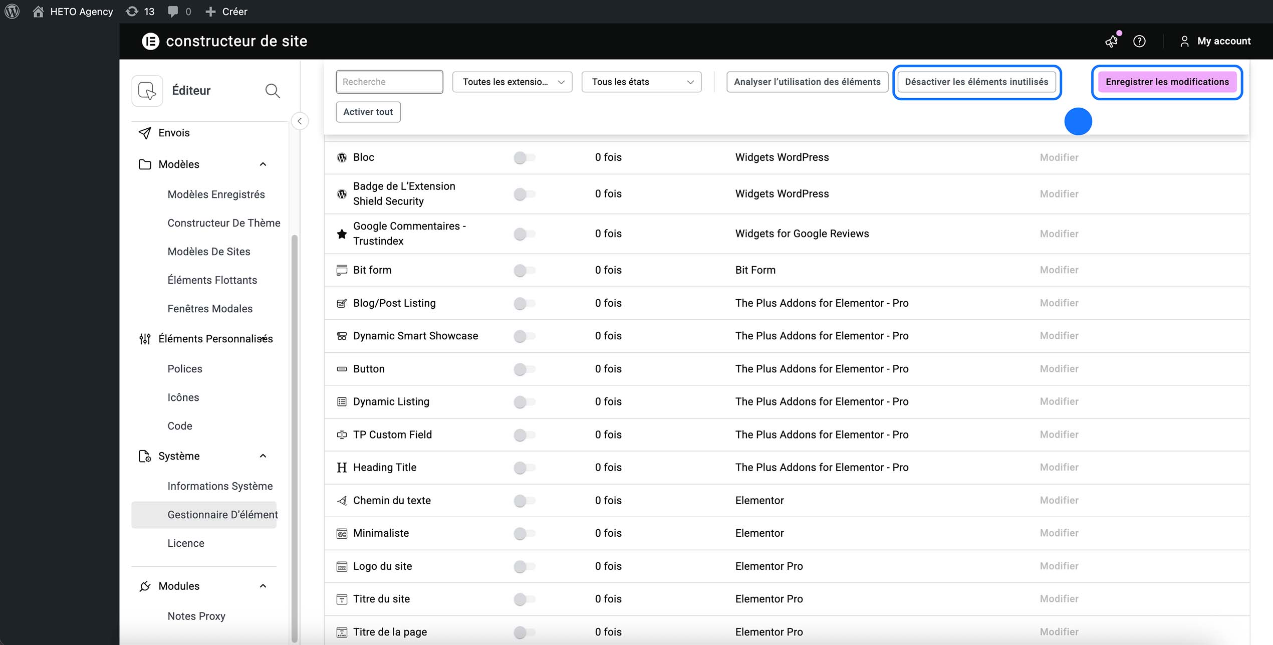Image resolution: width=1273 pixels, height=645 pixels.
Task: Open the Toutes les extensions dropdown
Action: pos(512,82)
